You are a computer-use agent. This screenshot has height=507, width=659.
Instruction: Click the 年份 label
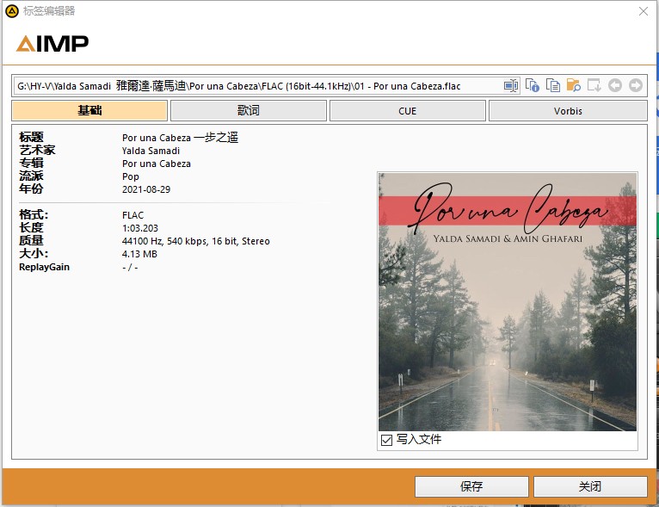[x=31, y=189]
